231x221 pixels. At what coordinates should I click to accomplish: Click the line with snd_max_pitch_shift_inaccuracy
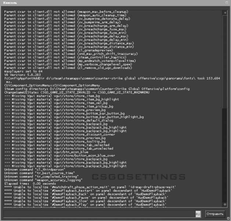(x=71, y=54)
